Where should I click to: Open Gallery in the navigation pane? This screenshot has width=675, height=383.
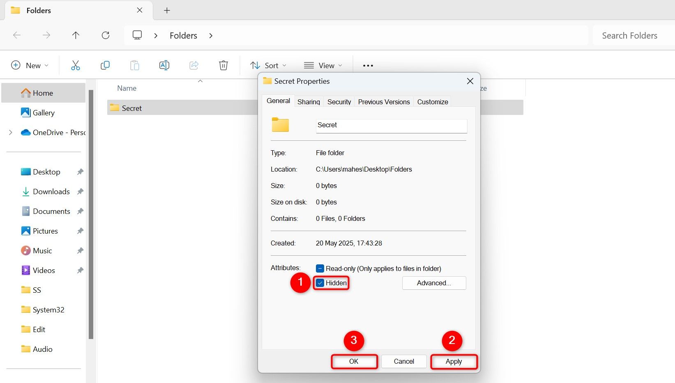[x=44, y=113]
